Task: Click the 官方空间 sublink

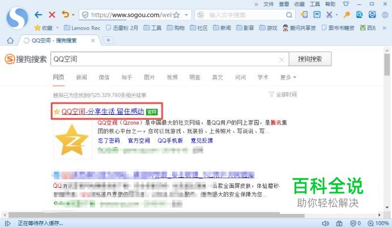Action: 139,141
